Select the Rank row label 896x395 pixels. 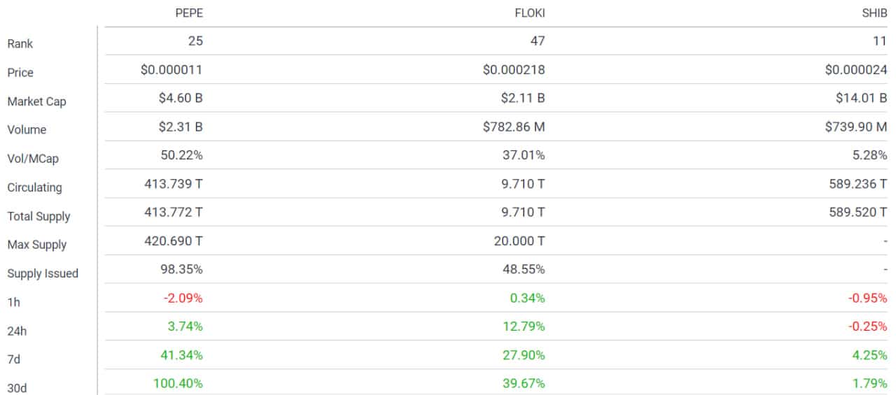point(20,43)
